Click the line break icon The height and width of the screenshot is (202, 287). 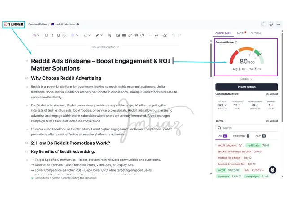tap(157, 35)
